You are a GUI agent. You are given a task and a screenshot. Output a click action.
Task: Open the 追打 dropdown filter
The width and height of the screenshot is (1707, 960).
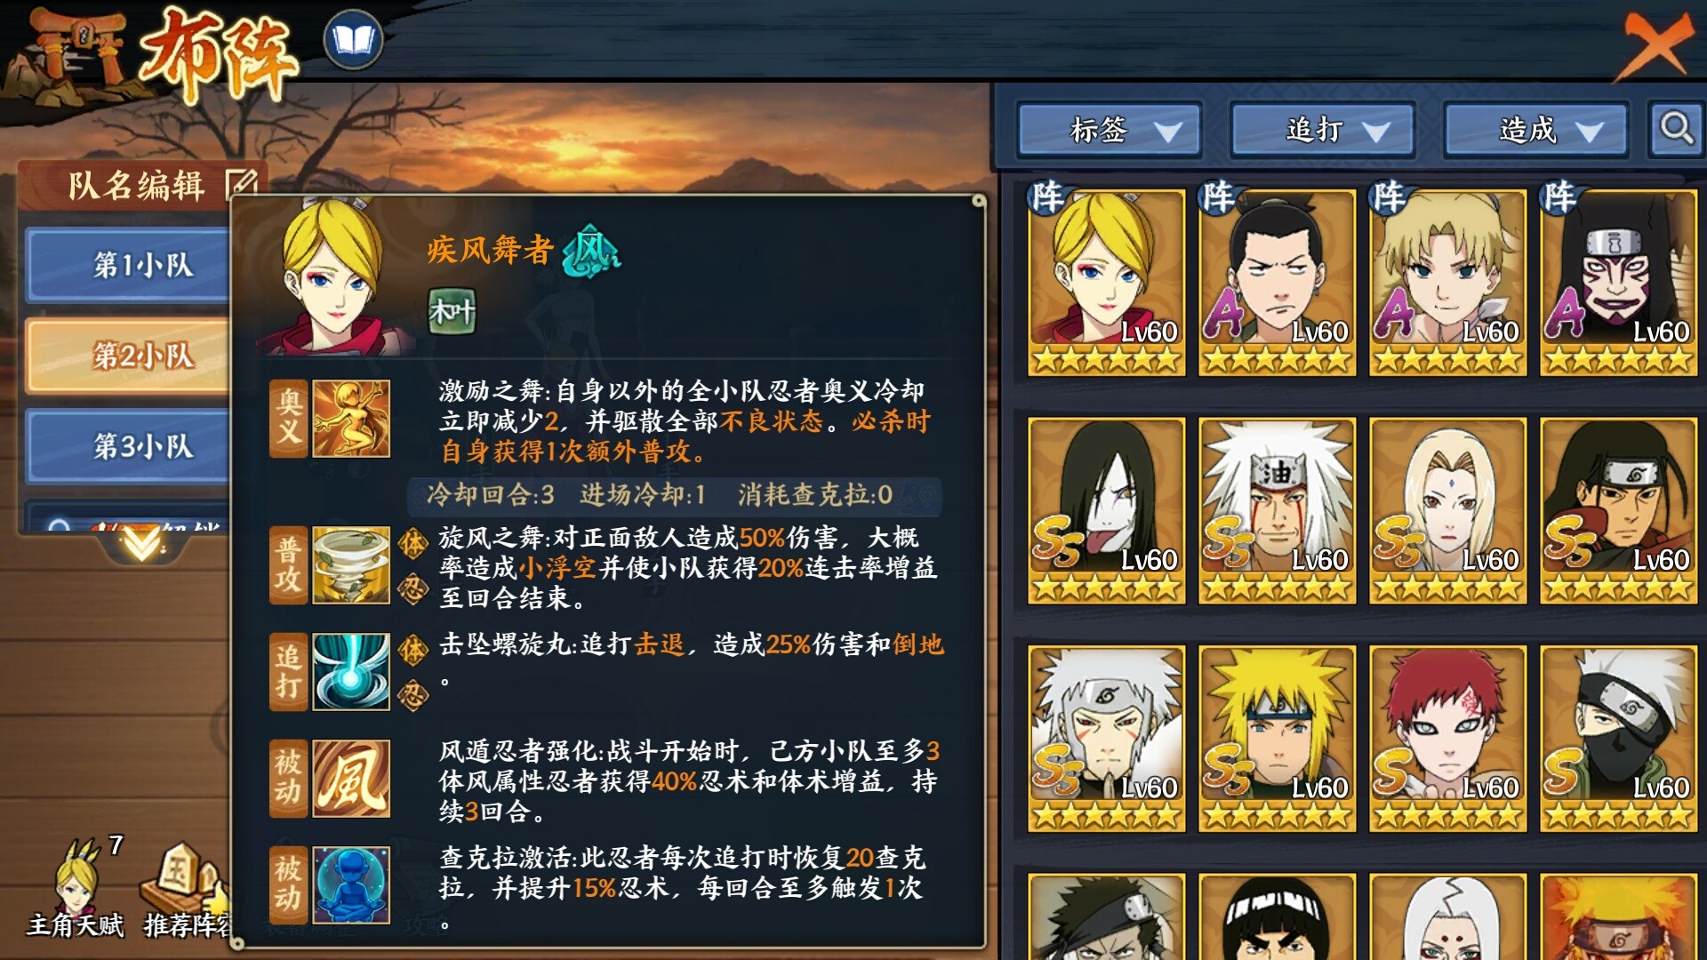click(1323, 131)
